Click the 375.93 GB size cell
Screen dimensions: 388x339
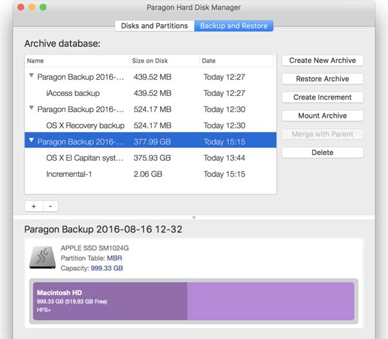point(152,158)
